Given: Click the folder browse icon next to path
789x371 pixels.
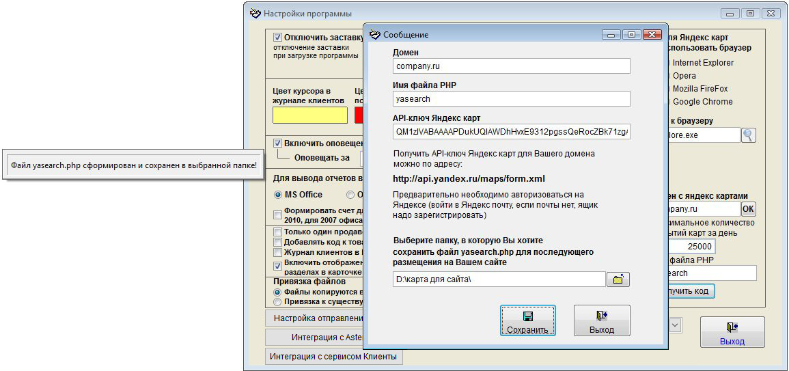Looking at the screenshot, I should coord(618,279).
